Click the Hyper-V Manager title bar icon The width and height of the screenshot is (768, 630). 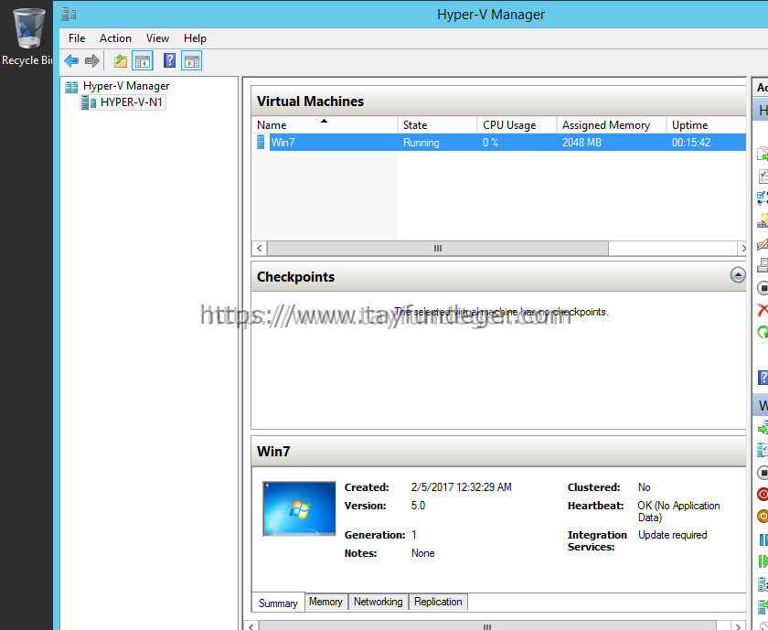click(69, 15)
